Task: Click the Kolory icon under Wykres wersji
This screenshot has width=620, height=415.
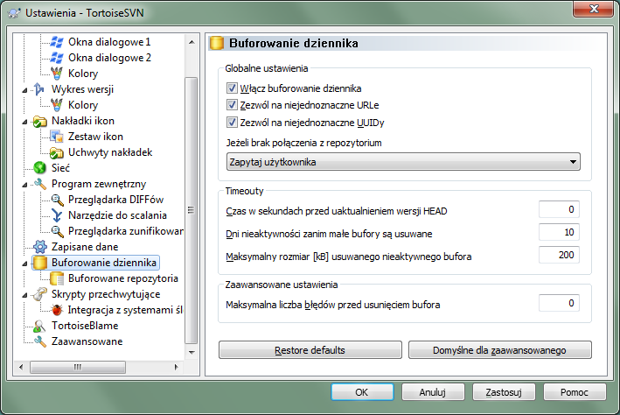Action: click(57, 105)
